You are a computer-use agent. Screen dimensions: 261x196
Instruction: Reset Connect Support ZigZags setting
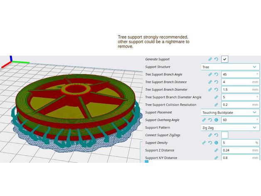[216, 135]
